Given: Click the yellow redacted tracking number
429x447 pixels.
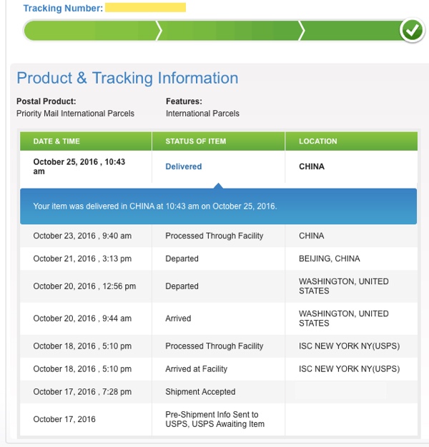Looking at the screenshot, I should click(x=145, y=8).
